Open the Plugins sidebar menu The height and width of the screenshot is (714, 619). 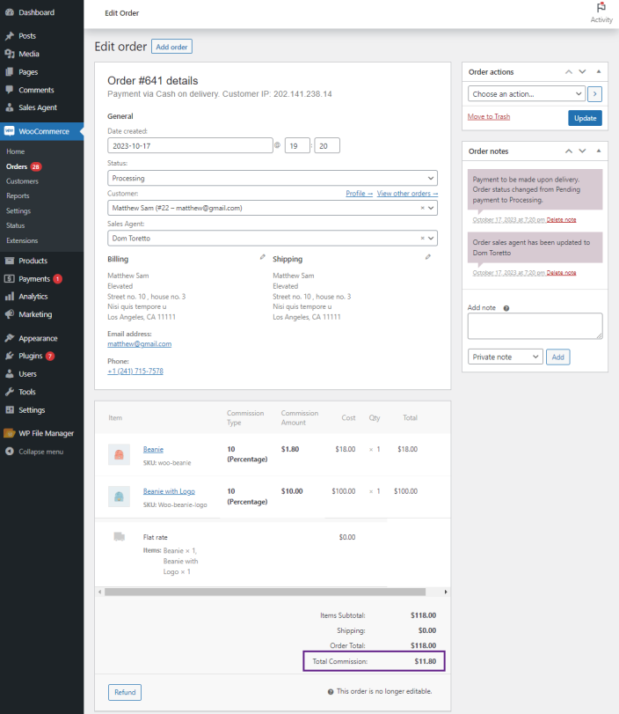pos(30,356)
